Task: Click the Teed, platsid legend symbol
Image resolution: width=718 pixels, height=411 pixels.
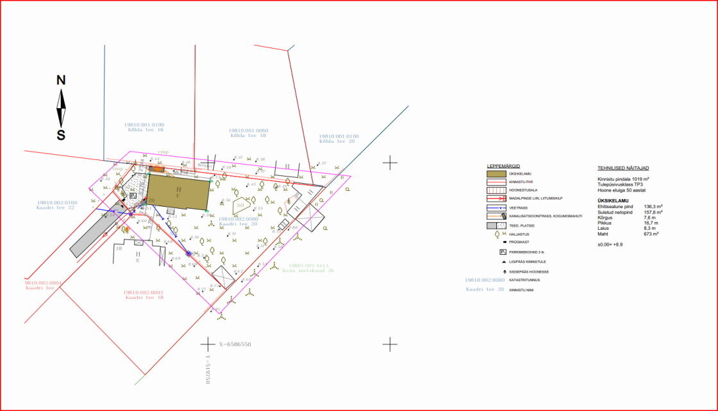Action: [x=497, y=225]
